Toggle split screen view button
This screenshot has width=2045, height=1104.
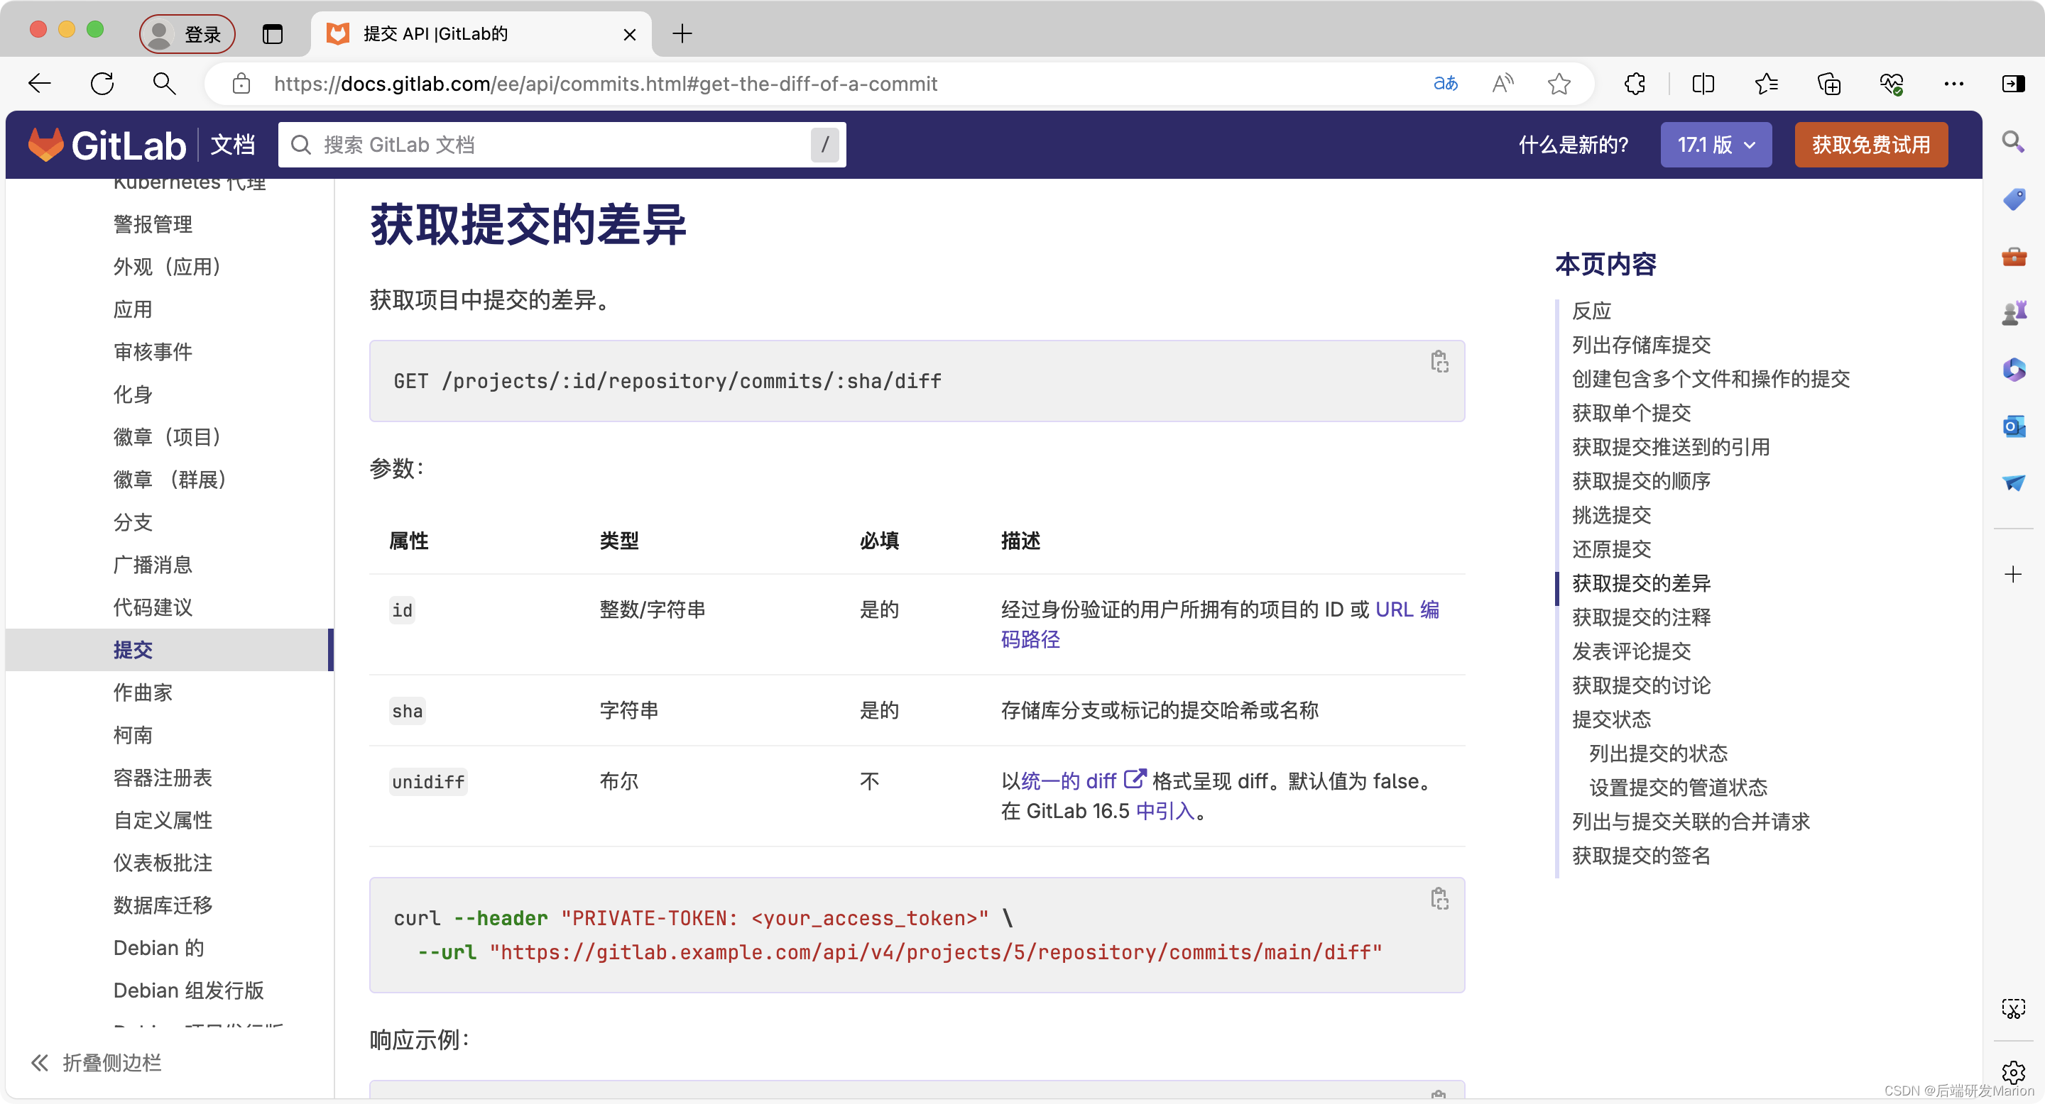click(x=1702, y=83)
